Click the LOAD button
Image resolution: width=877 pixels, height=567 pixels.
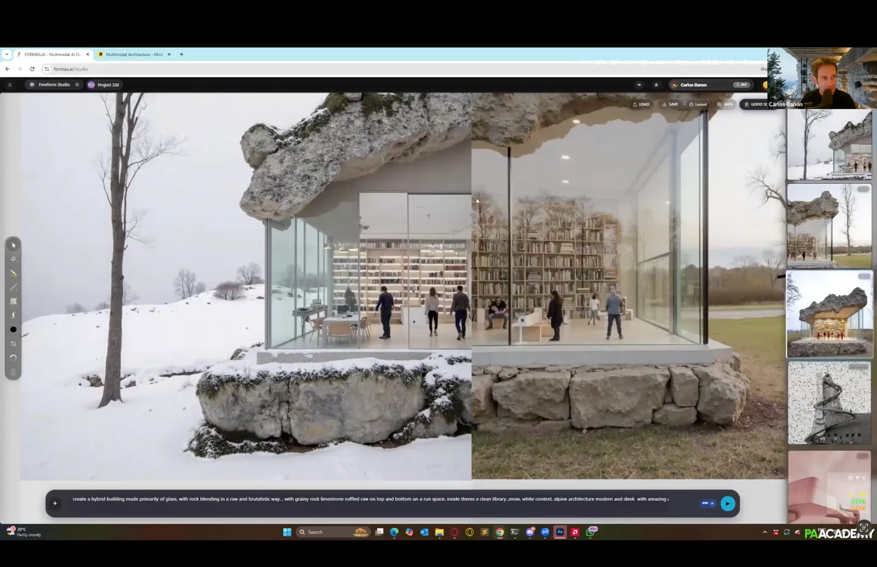point(641,105)
